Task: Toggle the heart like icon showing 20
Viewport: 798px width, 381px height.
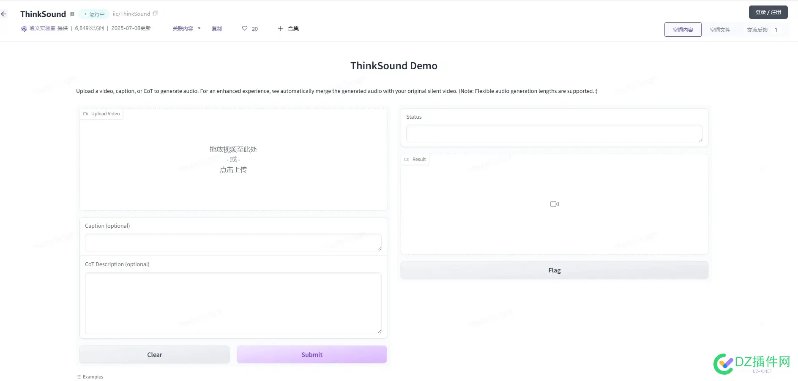Action: 245,28
